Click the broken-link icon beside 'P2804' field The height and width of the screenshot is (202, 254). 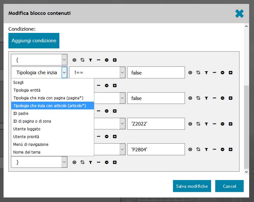(198, 149)
